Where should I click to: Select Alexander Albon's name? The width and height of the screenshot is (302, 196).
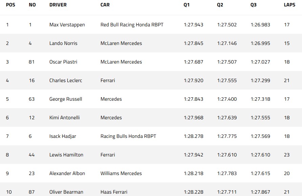point(67,173)
